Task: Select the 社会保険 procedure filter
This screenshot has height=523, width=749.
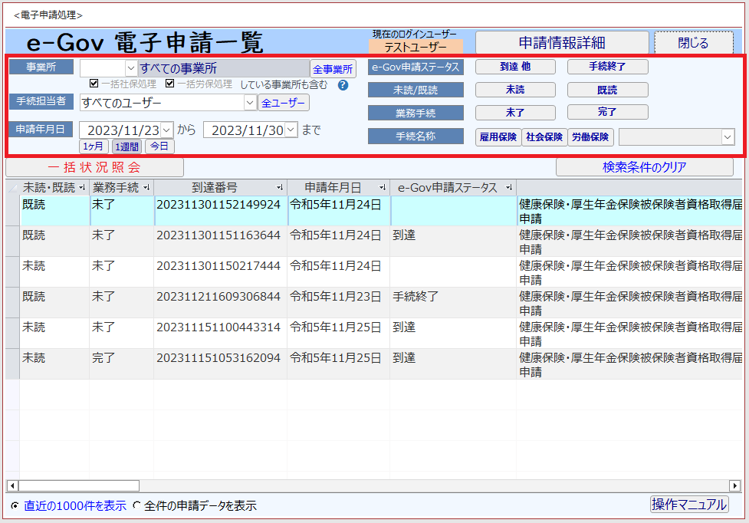Action: point(544,137)
